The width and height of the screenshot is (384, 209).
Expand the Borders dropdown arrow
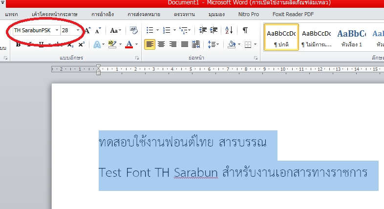coord(255,44)
